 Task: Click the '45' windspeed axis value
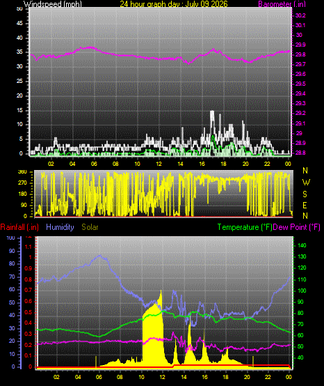pos(19,24)
